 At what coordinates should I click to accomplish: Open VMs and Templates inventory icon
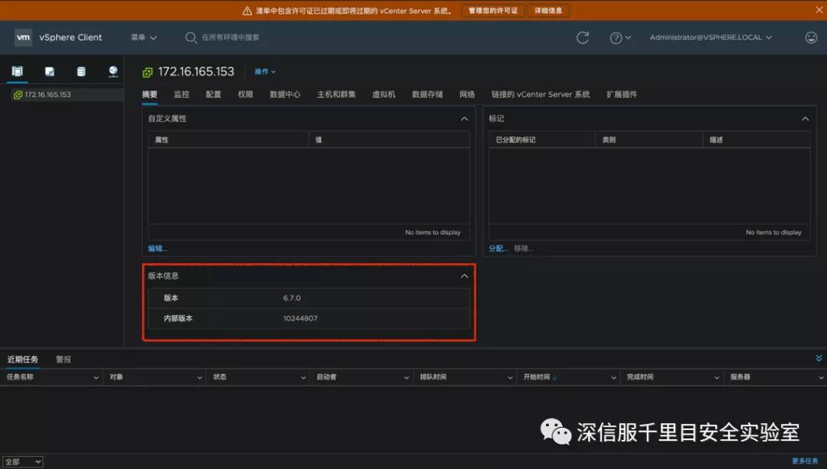(x=50, y=71)
